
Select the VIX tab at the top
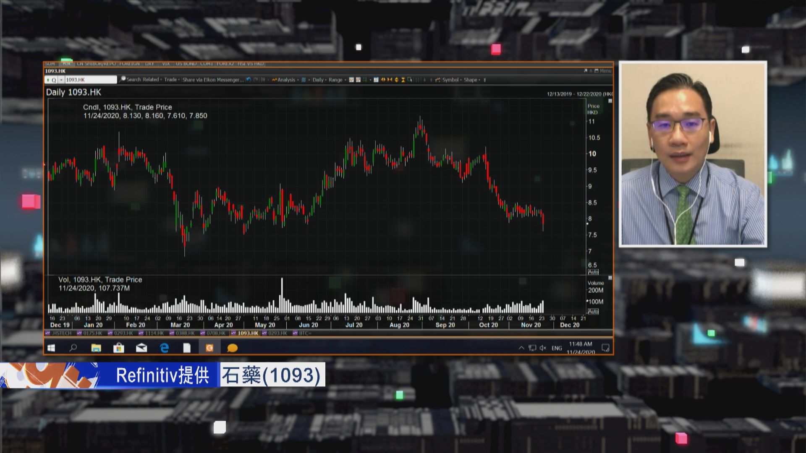[x=166, y=64]
